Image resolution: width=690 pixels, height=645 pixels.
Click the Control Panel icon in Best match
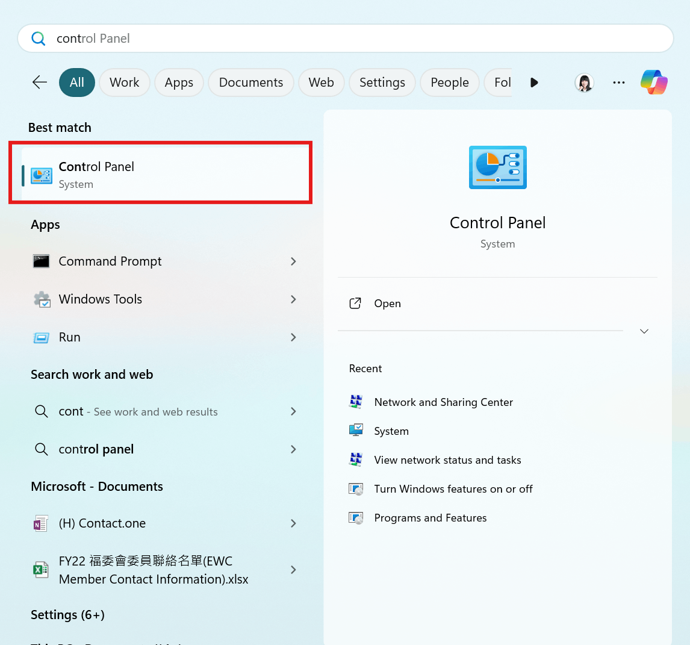[x=42, y=175]
